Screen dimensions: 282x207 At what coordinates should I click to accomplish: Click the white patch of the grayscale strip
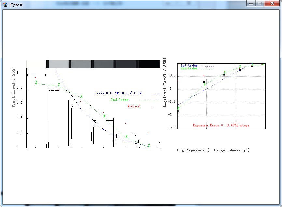point(36,64)
